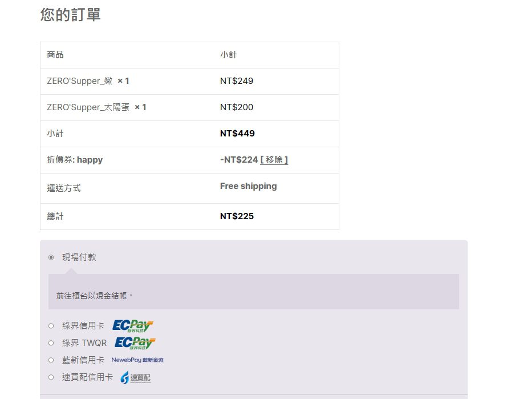Click the 綠界信用卡 label text
The height and width of the screenshot is (399, 507).
pos(83,326)
